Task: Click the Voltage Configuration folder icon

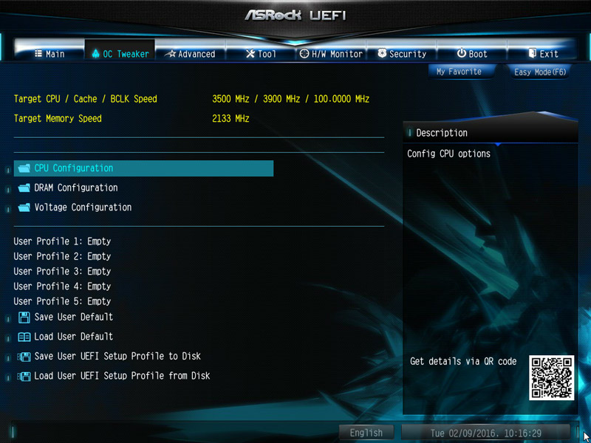Action: pos(24,207)
